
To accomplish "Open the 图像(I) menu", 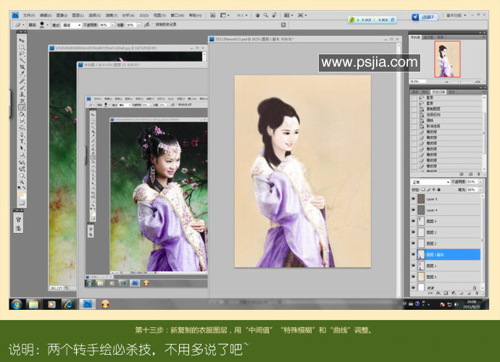I will [62, 15].
